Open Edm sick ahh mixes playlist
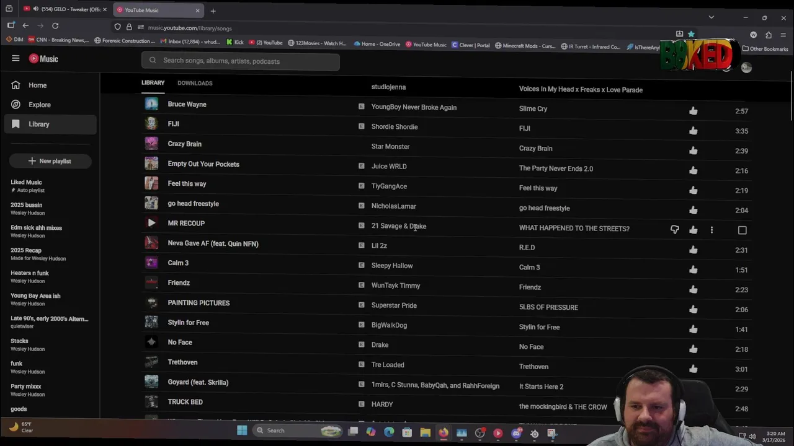Viewport: 794px width, 446px height. 36,228
